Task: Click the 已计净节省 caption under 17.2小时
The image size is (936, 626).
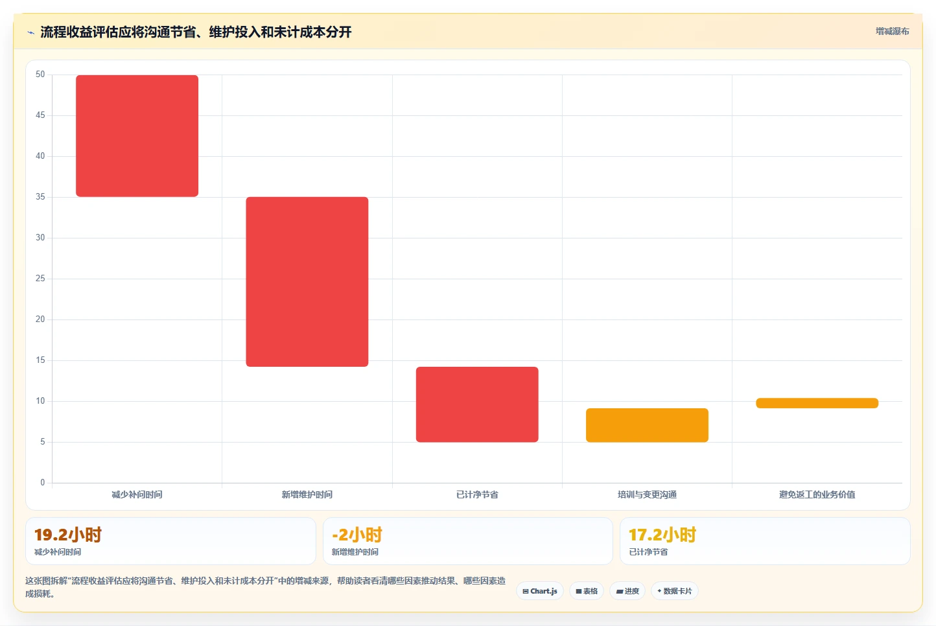Action: pos(648,552)
